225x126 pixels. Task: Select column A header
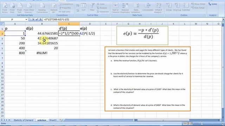pyautogui.click(x=15, y=24)
